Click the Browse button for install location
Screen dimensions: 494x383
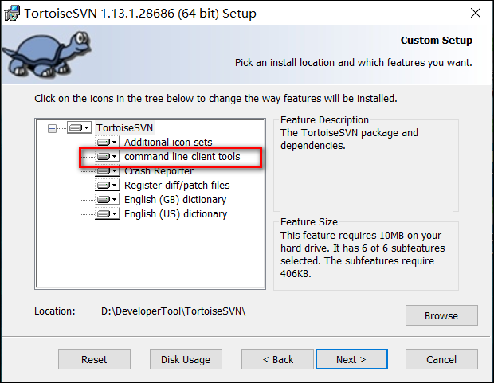441,315
